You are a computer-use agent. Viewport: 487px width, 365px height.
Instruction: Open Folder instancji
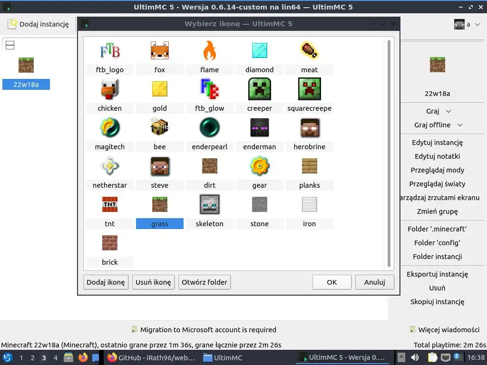point(438,256)
